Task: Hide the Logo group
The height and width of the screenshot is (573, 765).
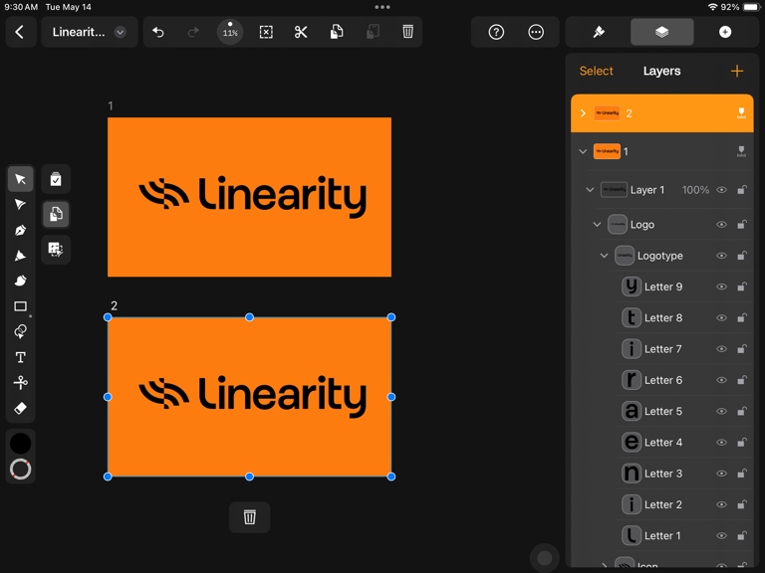Action: click(721, 224)
